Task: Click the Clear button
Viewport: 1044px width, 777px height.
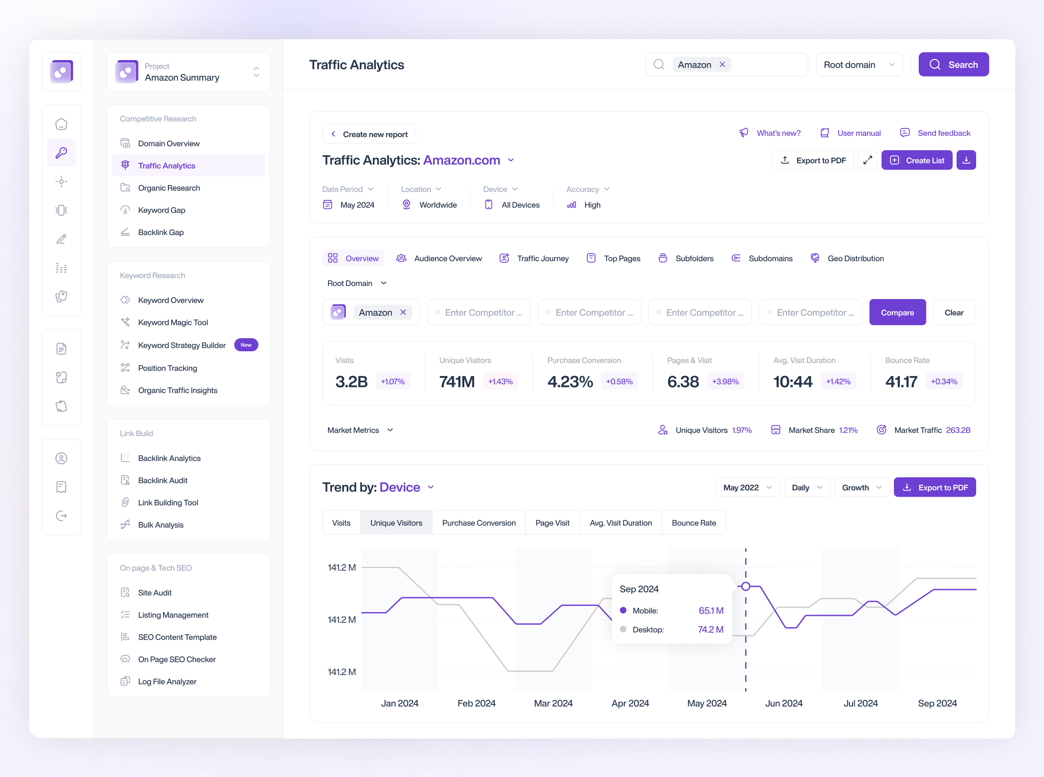Action: 954,312
